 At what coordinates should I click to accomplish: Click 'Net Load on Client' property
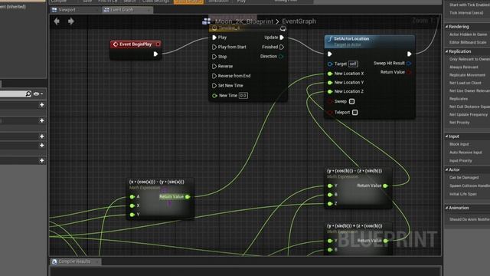point(465,83)
